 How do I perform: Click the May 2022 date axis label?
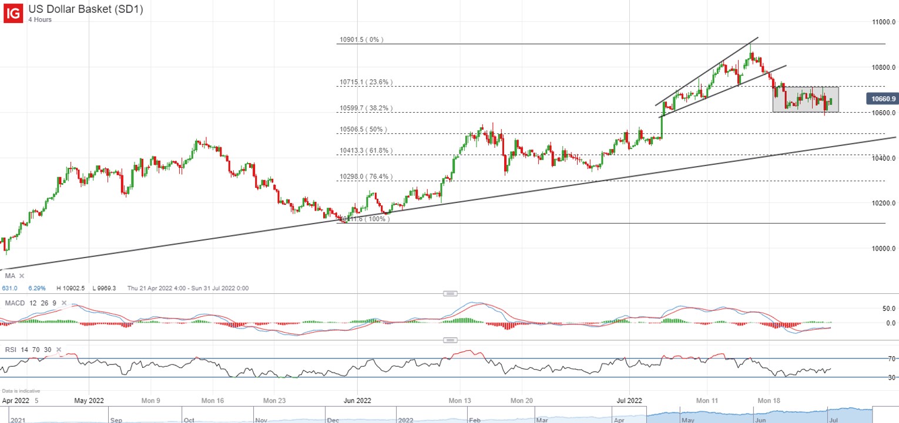pyautogui.click(x=89, y=400)
